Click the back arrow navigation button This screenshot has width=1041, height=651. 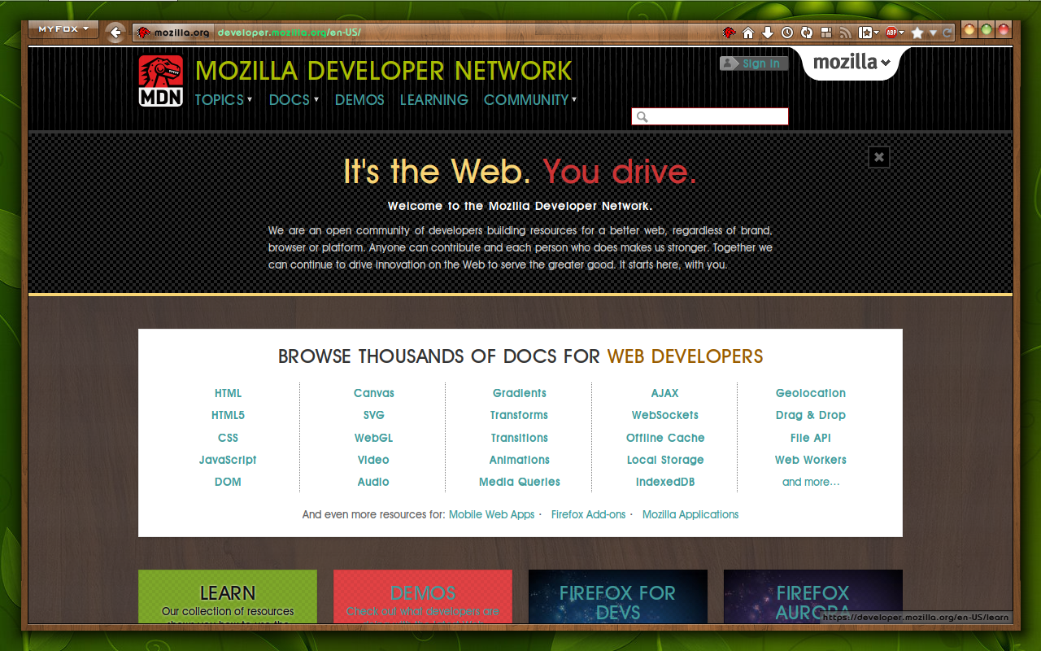coord(116,33)
